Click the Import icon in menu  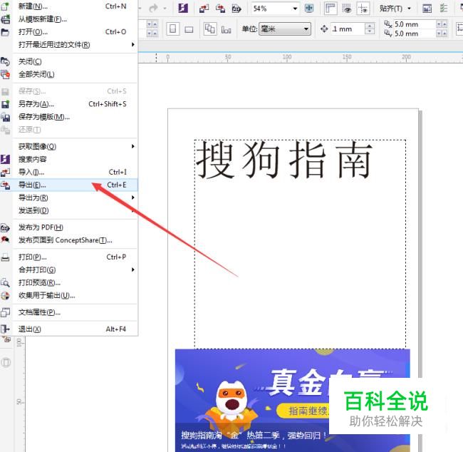click(x=5, y=172)
